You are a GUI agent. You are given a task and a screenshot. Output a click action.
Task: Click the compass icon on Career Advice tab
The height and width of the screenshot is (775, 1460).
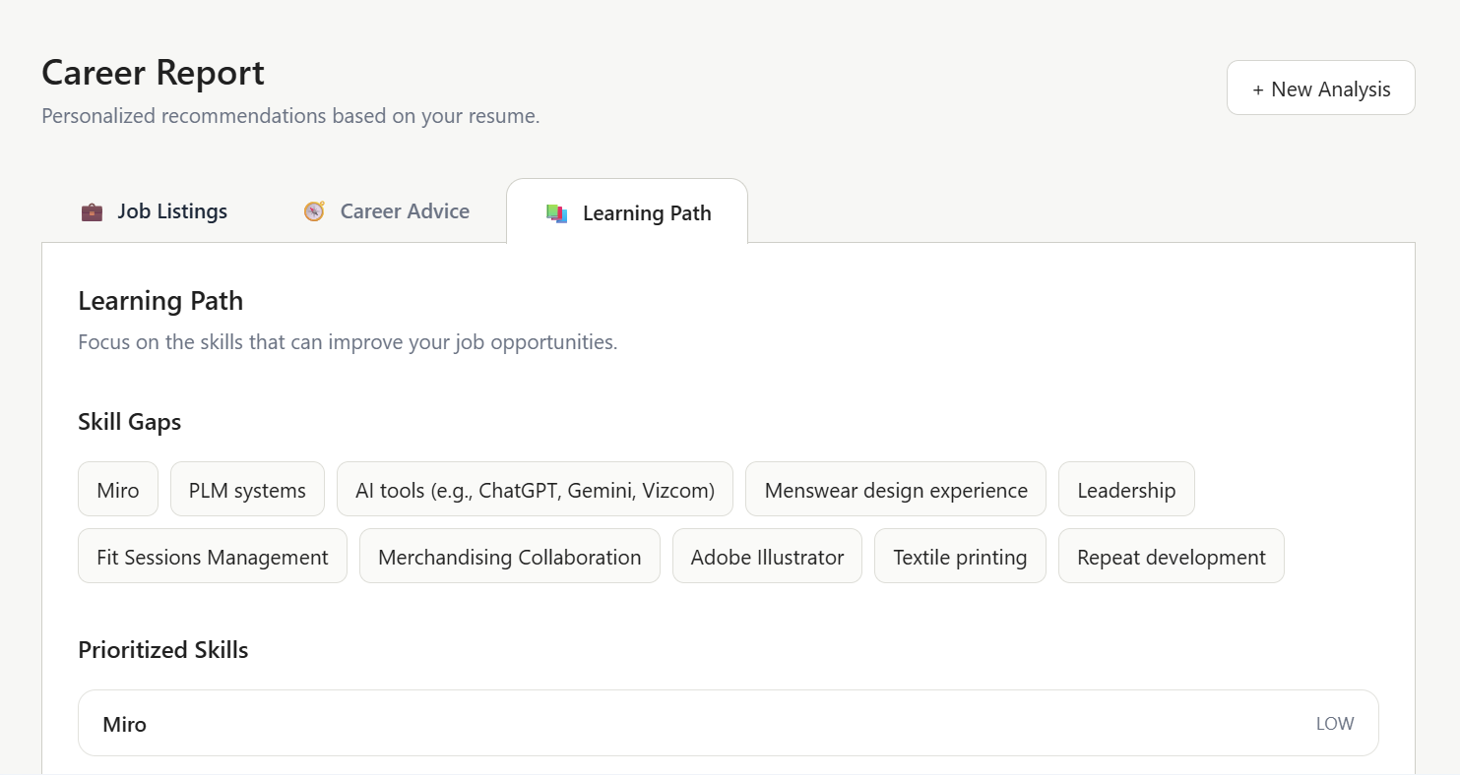pyautogui.click(x=314, y=211)
